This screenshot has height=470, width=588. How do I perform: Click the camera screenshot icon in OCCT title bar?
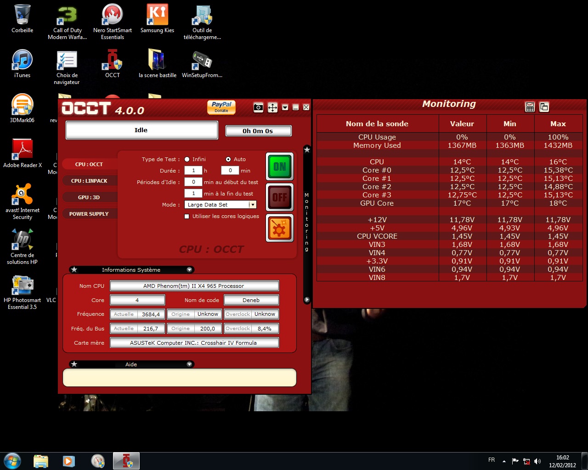258,107
